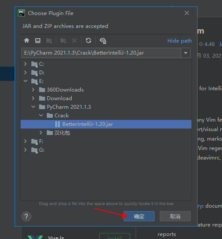The image size is (222, 239).
Task: Toggle show hidden files icon
Action: [x=103, y=41]
